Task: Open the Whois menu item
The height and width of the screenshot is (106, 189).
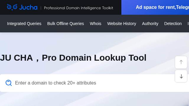Action: 95,24
